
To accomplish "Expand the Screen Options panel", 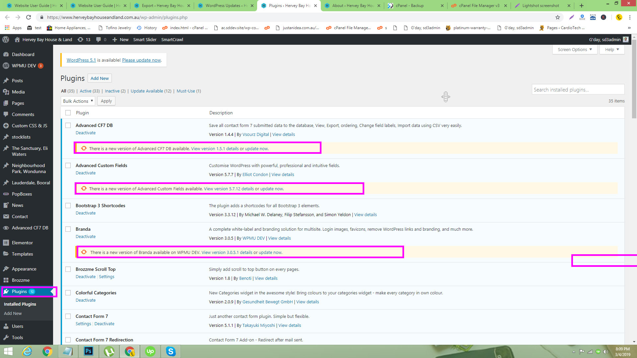I will (x=575, y=49).
